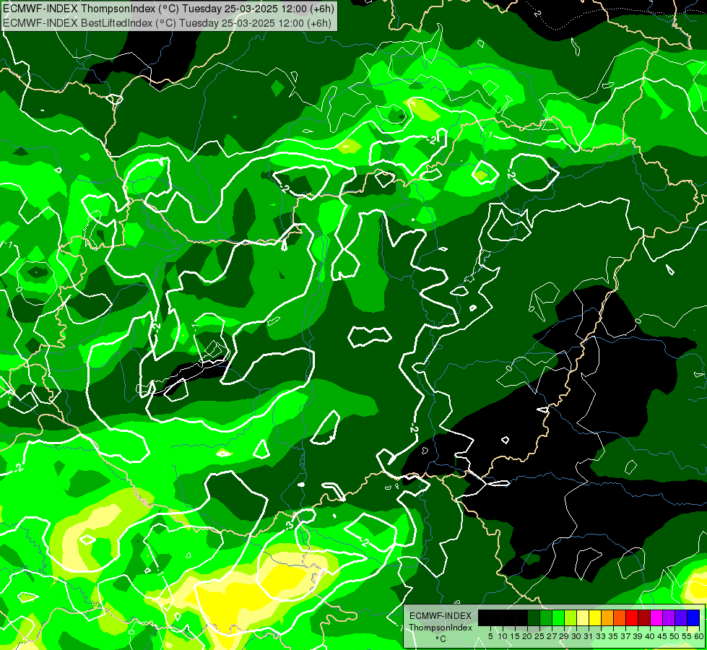This screenshot has height=650, width=707.
Task: Click legend scale value 25
Action: [x=539, y=636]
